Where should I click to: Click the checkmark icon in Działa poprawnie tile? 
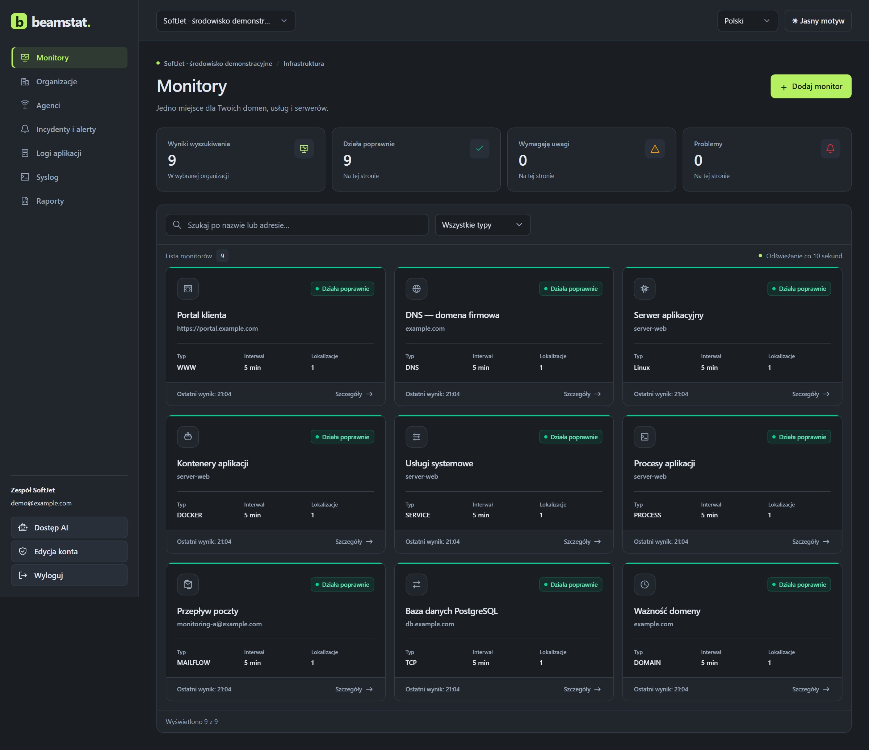coord(479,149)
